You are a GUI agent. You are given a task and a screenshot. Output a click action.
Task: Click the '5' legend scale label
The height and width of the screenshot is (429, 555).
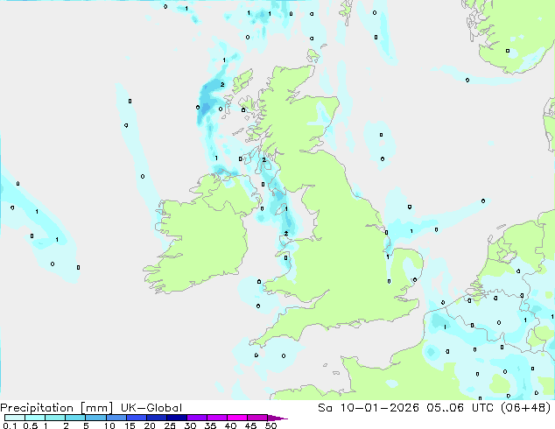[86, 425]
